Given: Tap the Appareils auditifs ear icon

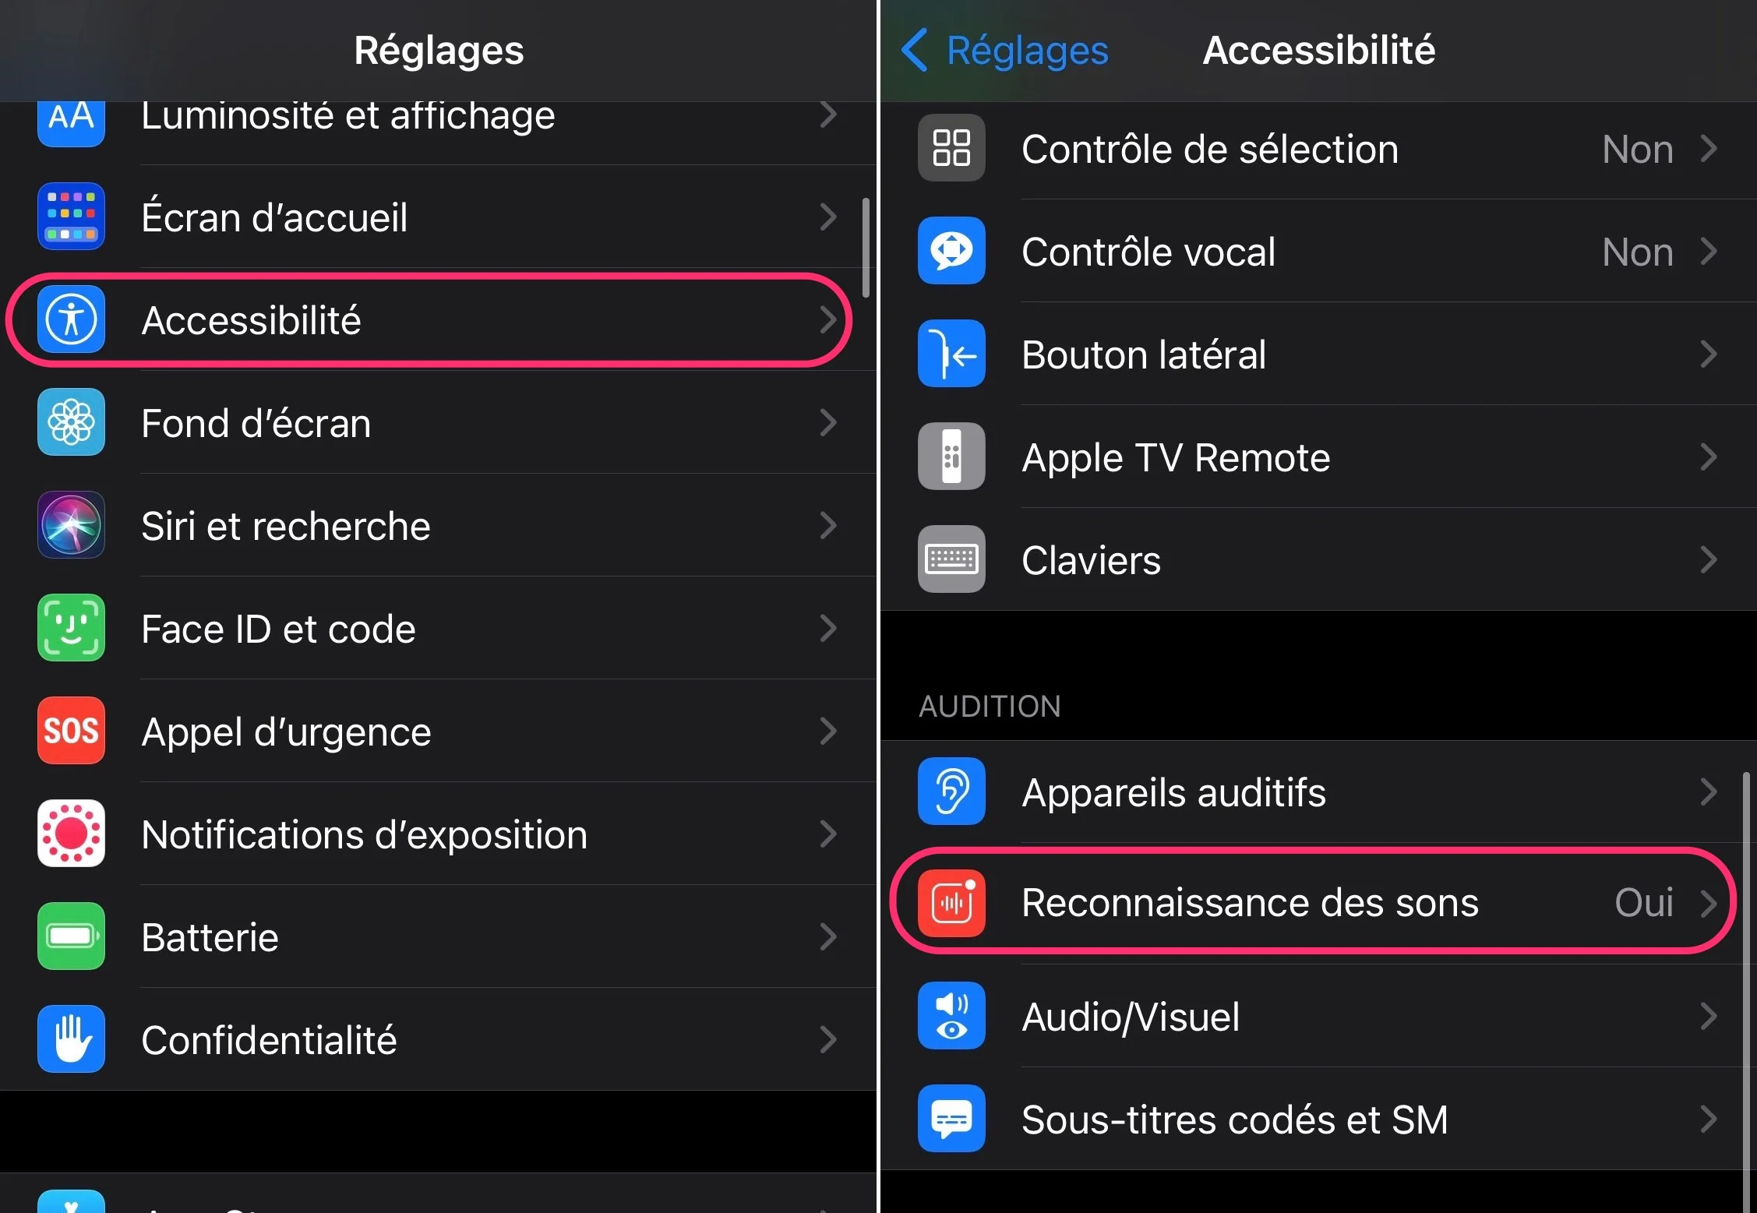Looking at the screenshot, I should click(x=951, y=792).
